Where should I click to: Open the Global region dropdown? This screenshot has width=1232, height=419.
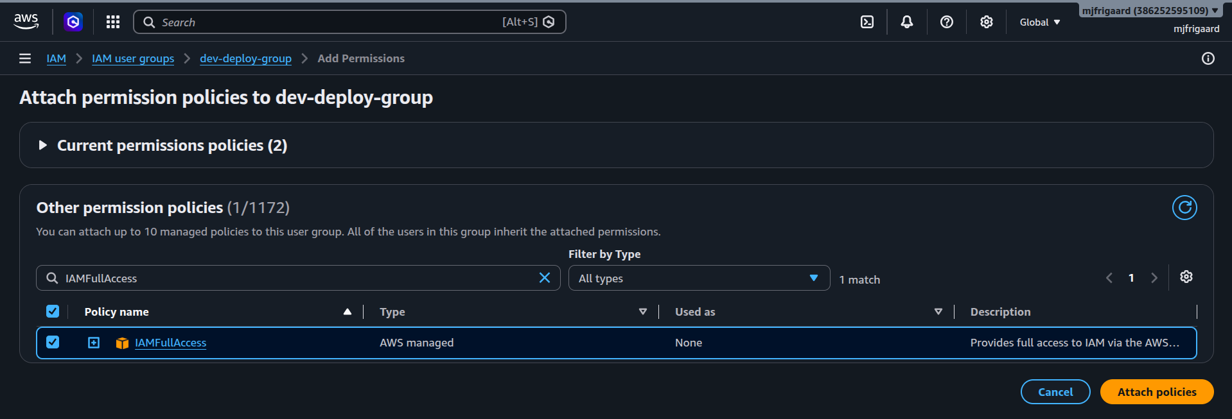click(x=1039, y=22)
